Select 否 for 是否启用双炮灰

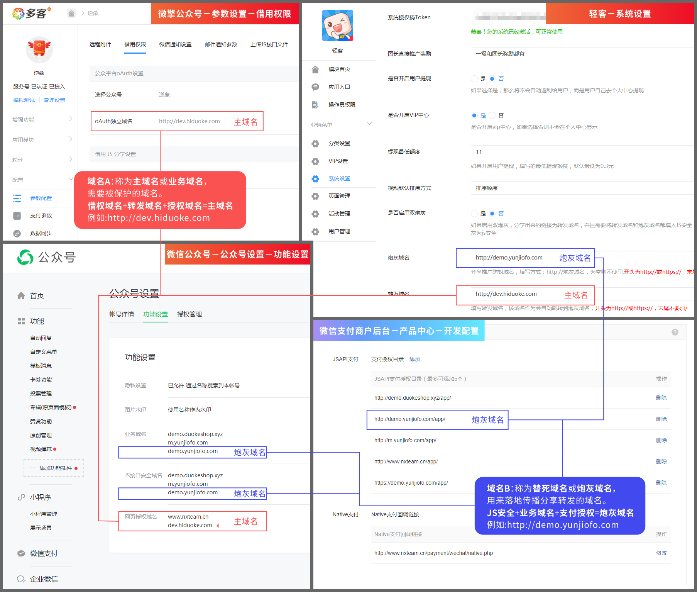(492, 214)
